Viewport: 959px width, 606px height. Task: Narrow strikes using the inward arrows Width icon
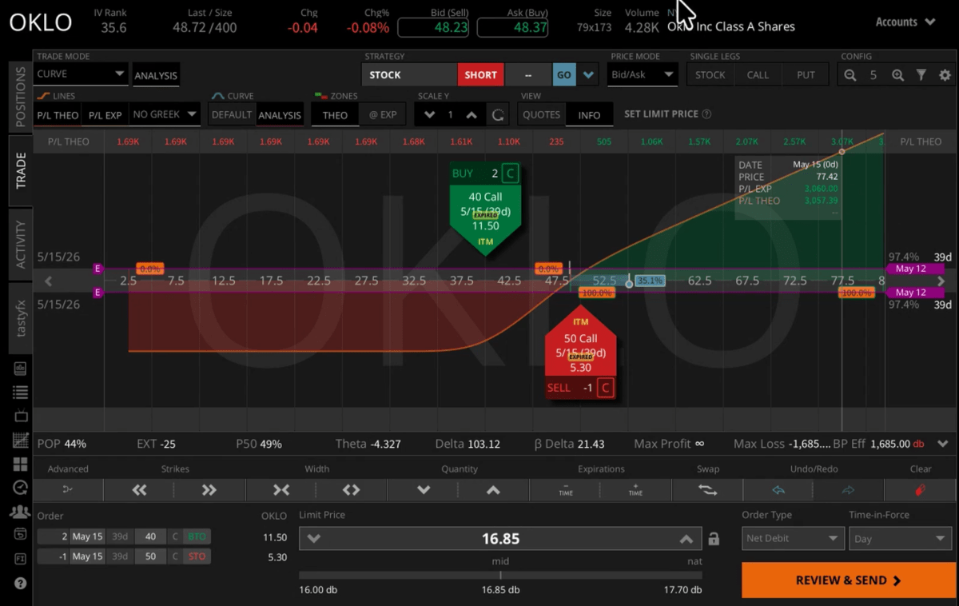tap(281, 489)
